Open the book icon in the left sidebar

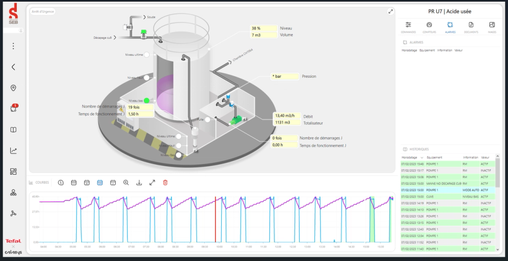point(14,130)
